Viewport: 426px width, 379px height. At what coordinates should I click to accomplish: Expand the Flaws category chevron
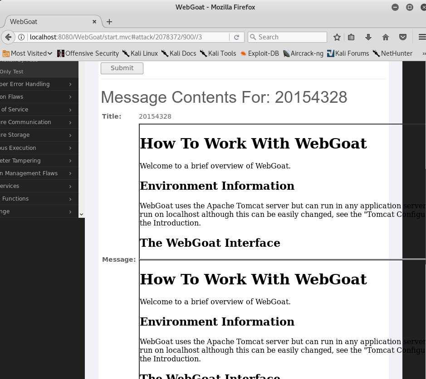click(x=70, y=97)
